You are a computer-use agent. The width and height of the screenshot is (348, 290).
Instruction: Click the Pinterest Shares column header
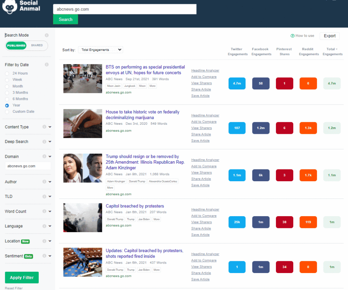pyautogui.click(x=284, y=51)
